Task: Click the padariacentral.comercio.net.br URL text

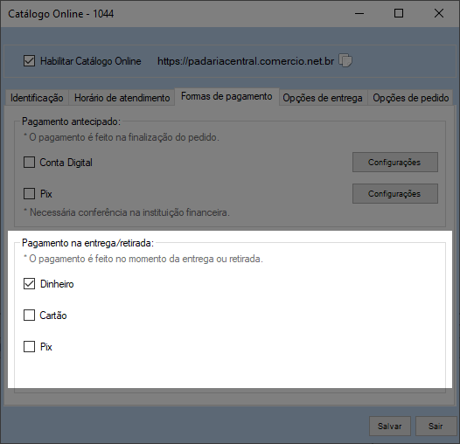Action: pos(246,61)
